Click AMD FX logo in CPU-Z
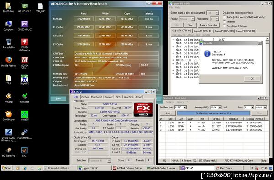The height and width of the screenshot is (180, 274). (143, 109)
